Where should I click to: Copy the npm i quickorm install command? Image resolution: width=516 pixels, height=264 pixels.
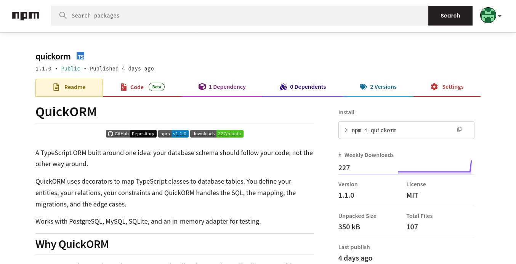(459, 130)
